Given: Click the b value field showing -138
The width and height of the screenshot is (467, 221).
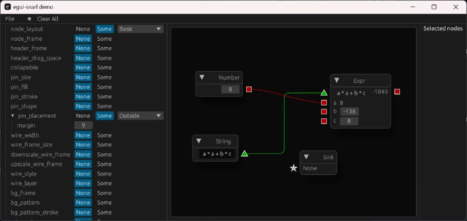Looking at the screenshot, I should pos(349,111).
